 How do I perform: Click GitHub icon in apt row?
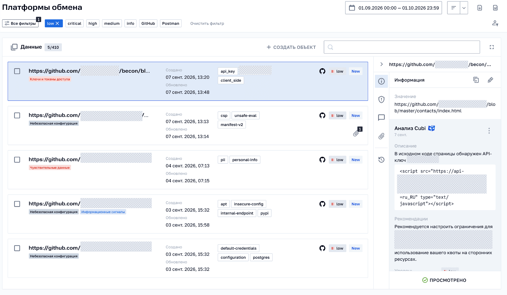[x=322, y=204]
